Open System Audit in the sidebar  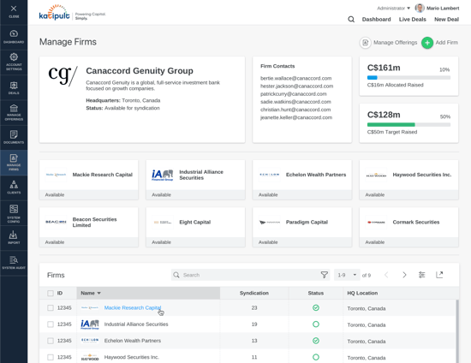tap(14, 263)
